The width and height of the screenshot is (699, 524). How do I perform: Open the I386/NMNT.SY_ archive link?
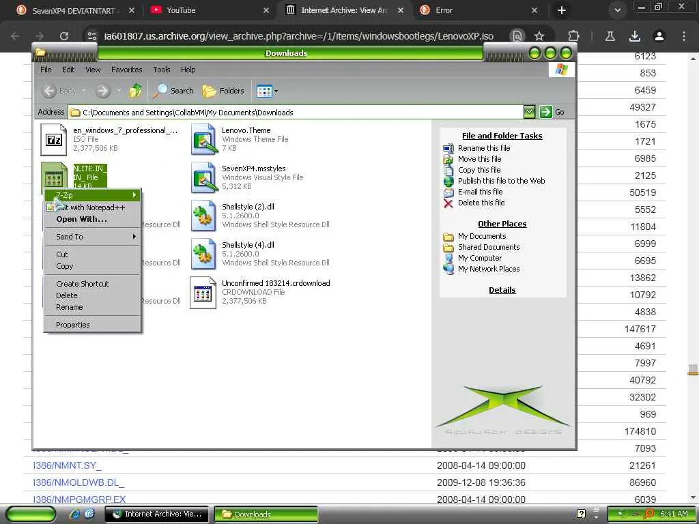point(68,465)
